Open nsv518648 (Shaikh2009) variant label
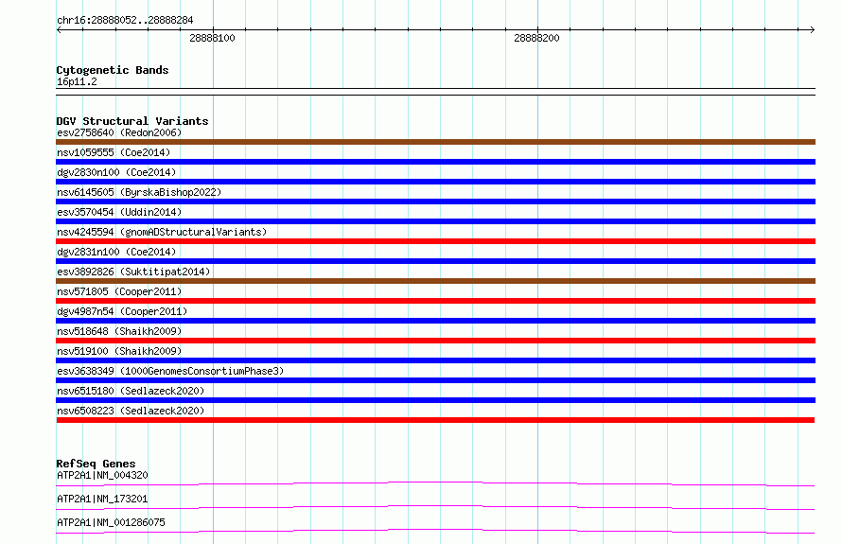Image resolution: width=842 pixels, height=544 pixels. 119,331
